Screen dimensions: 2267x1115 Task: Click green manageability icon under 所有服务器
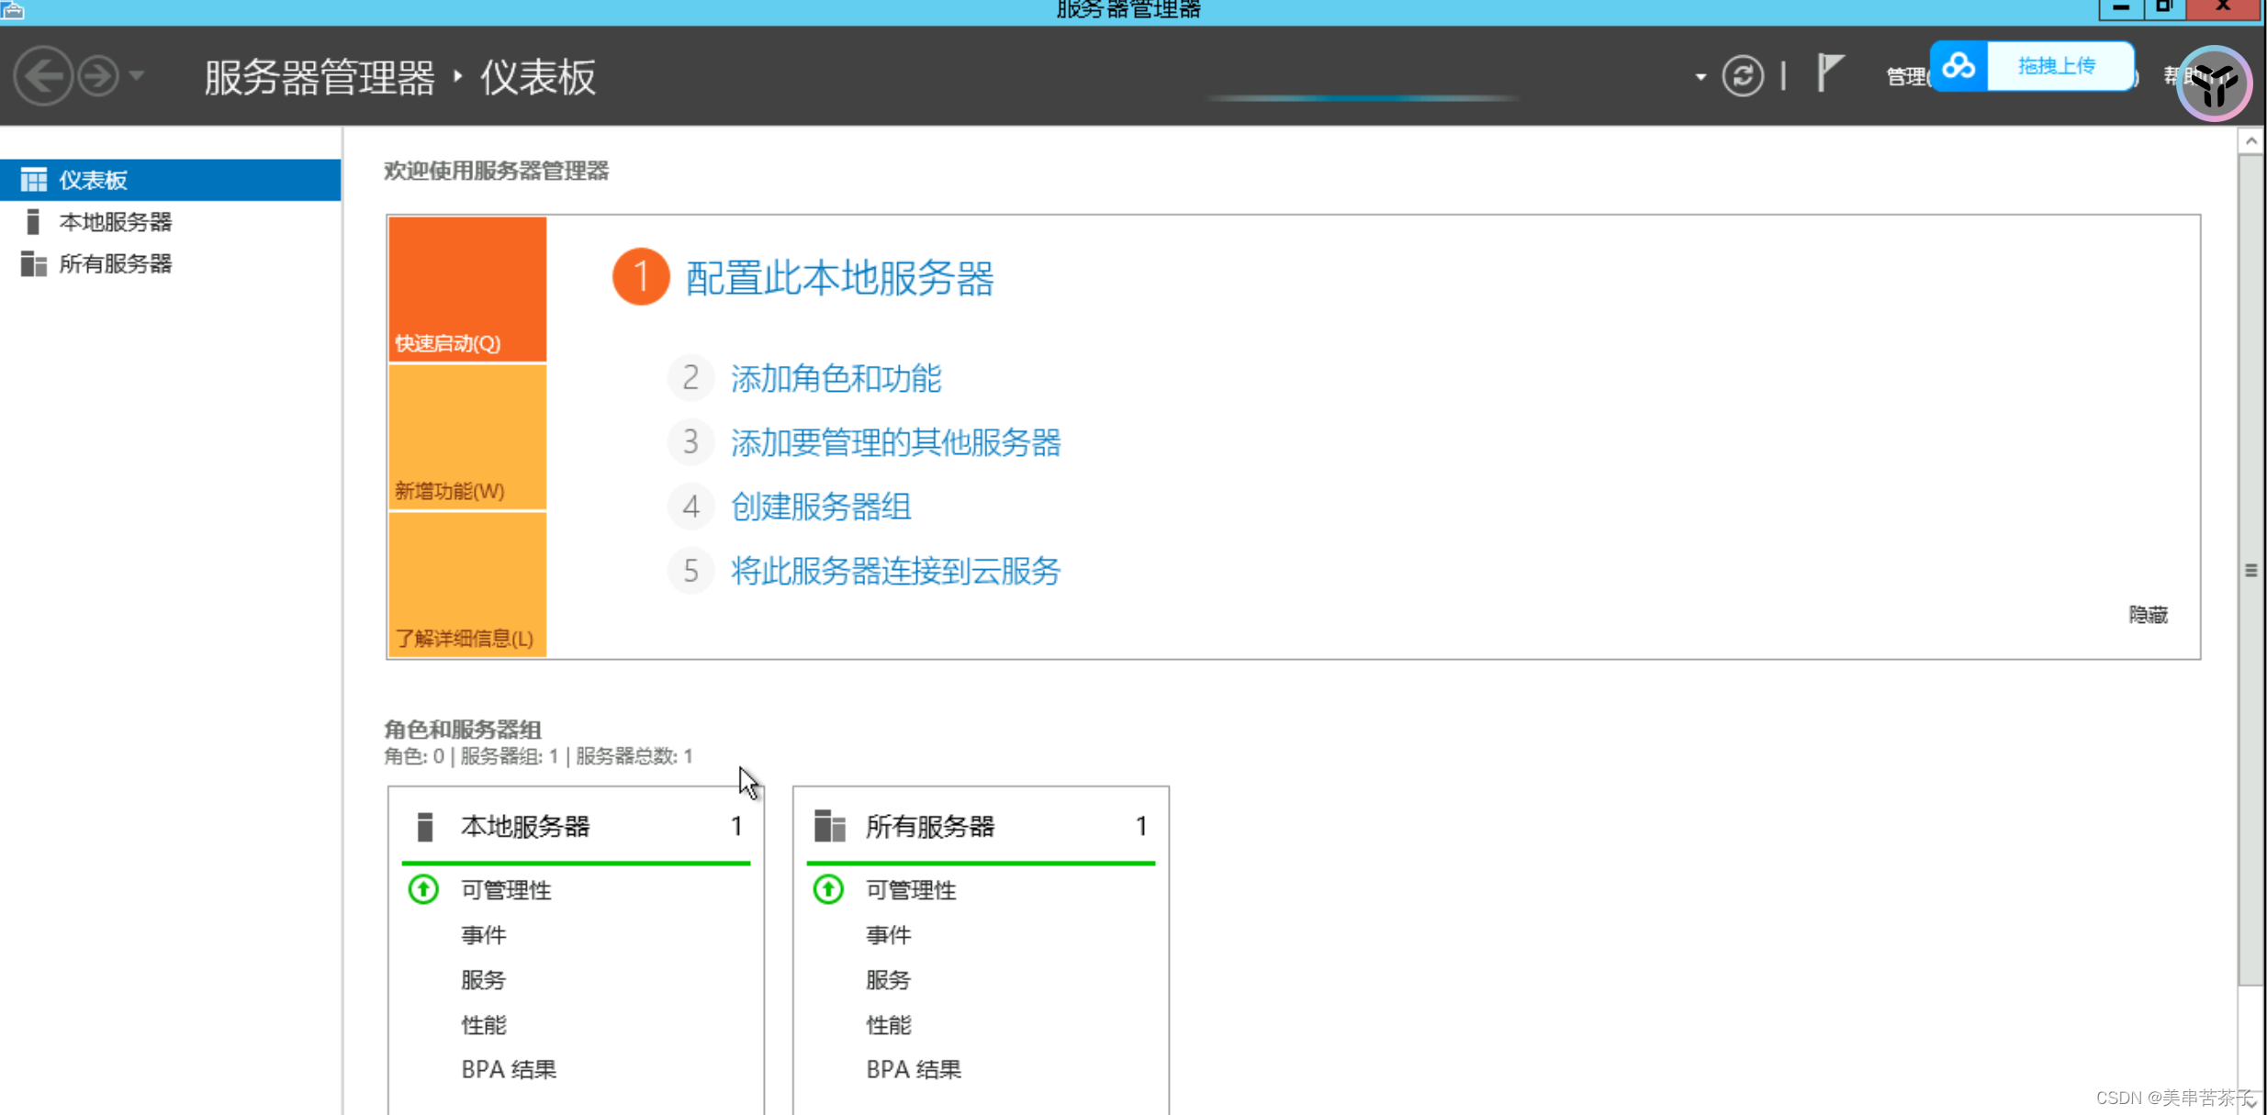828,889
